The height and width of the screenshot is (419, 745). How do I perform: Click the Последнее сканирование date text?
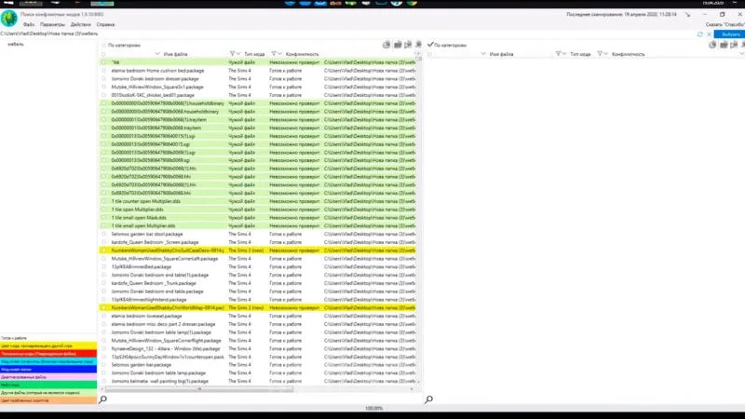pos(621,15)
